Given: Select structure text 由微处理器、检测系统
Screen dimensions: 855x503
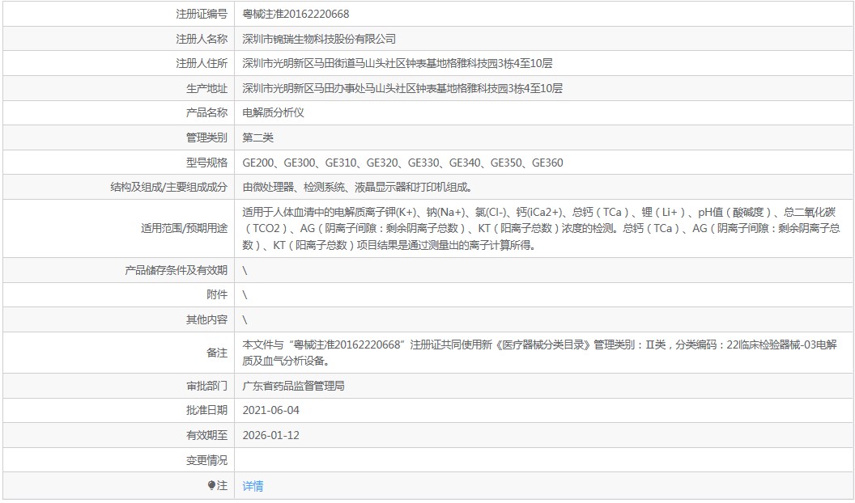Looking at the screenshot, I should coord(358,188).
